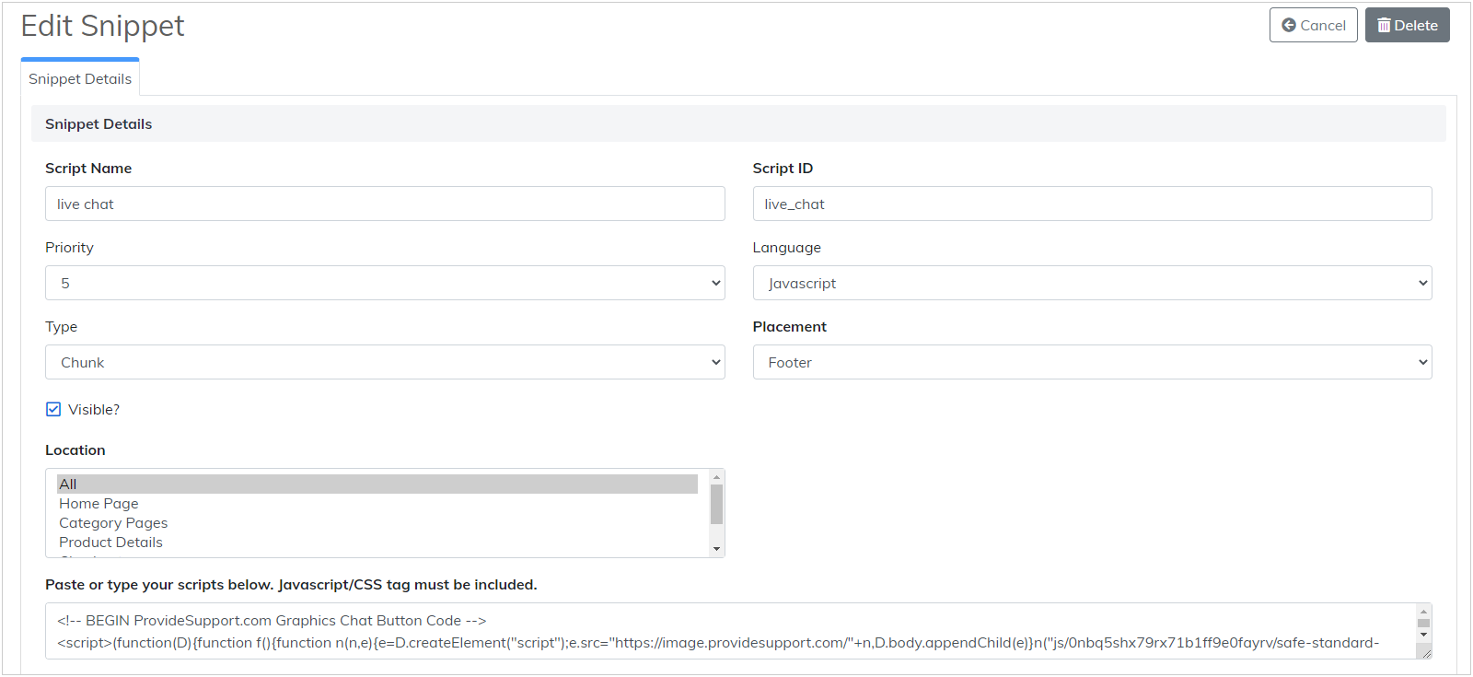
Task: Click the script textarea resize handle
Action: [x=1426, y=653]
